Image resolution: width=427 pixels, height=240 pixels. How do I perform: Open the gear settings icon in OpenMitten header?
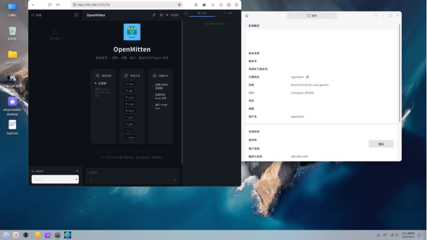pyautogui.click(x=161, y=15)
